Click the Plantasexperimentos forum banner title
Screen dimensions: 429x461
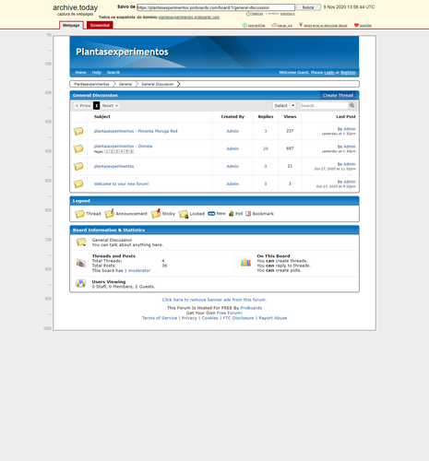pyautogui.click(x=122, y=52)
